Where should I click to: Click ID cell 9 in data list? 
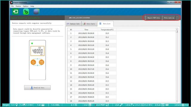(x=71, y=65)
